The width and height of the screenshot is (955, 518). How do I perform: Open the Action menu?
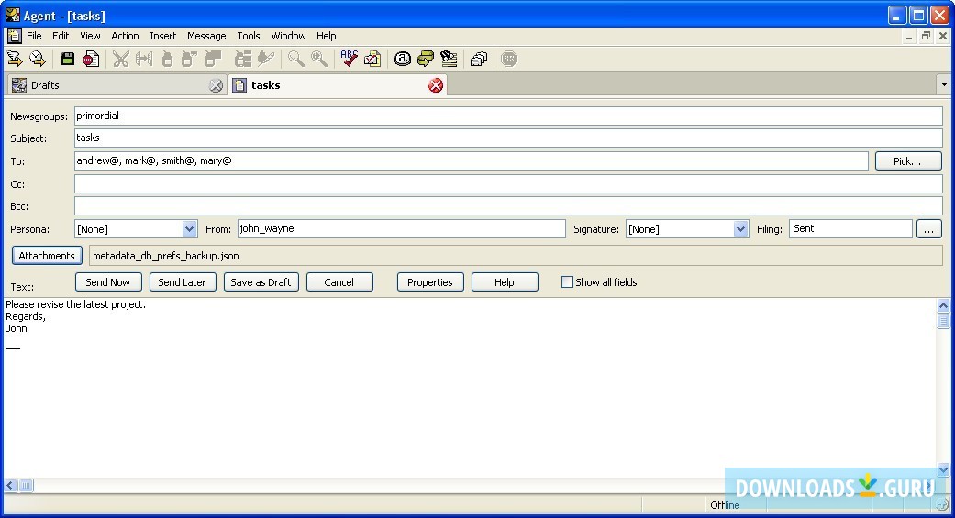click(125, 36)
